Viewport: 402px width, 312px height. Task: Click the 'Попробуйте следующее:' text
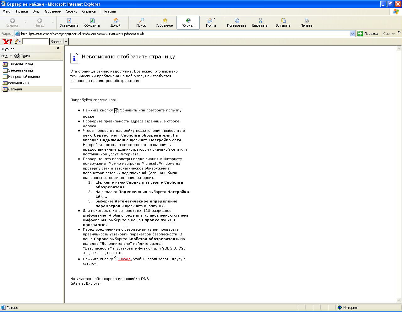(x=93, y=100)
